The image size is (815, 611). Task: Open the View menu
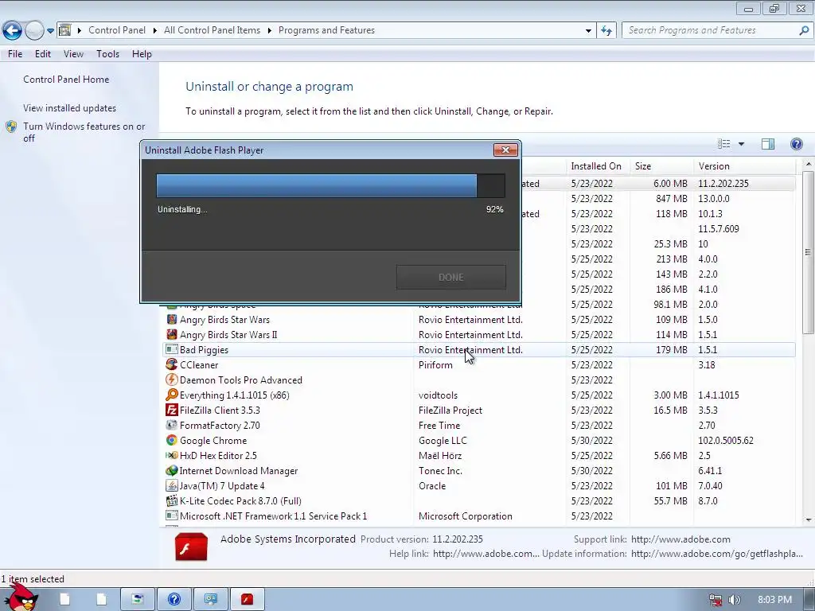coord(73,54)
